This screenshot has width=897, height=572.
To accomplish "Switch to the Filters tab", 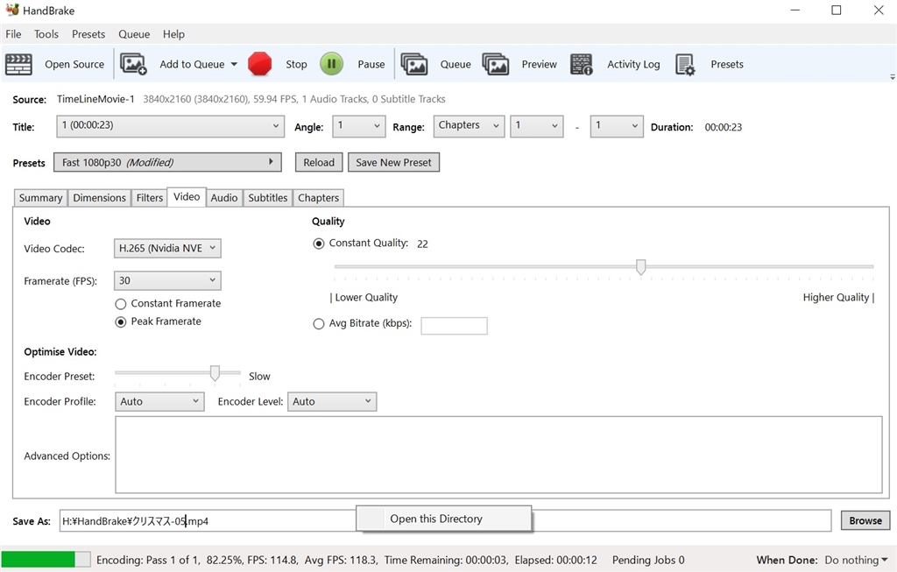I will (x=149, y=198).
